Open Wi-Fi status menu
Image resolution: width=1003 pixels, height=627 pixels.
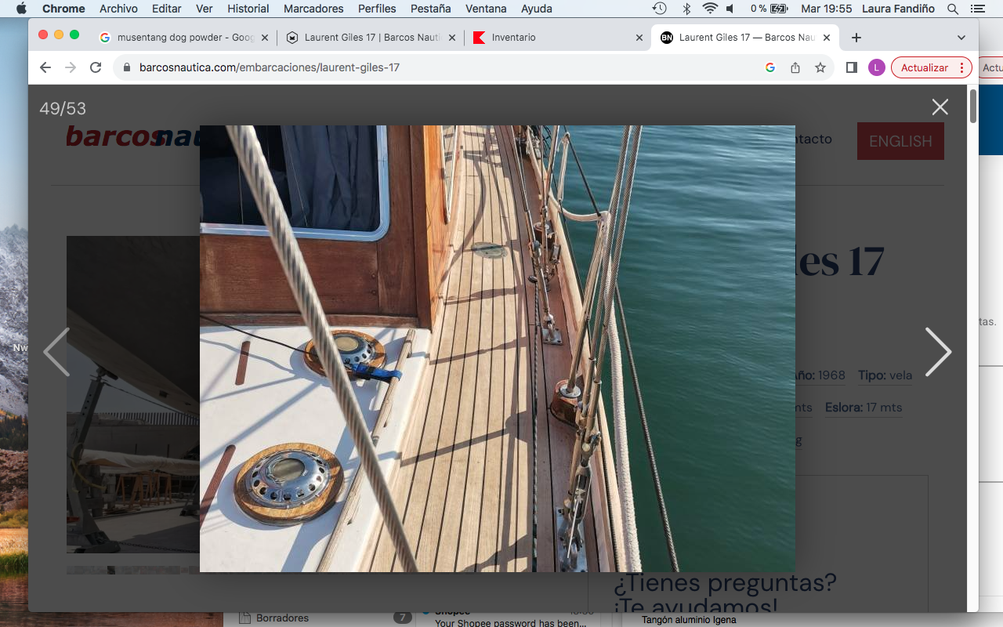(710, 9)
